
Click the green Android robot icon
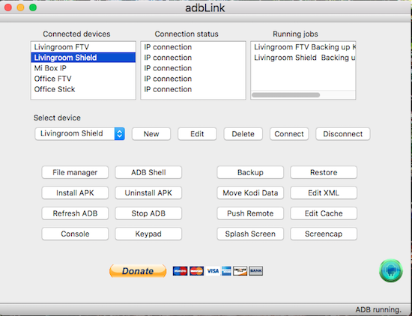[391, 270]
